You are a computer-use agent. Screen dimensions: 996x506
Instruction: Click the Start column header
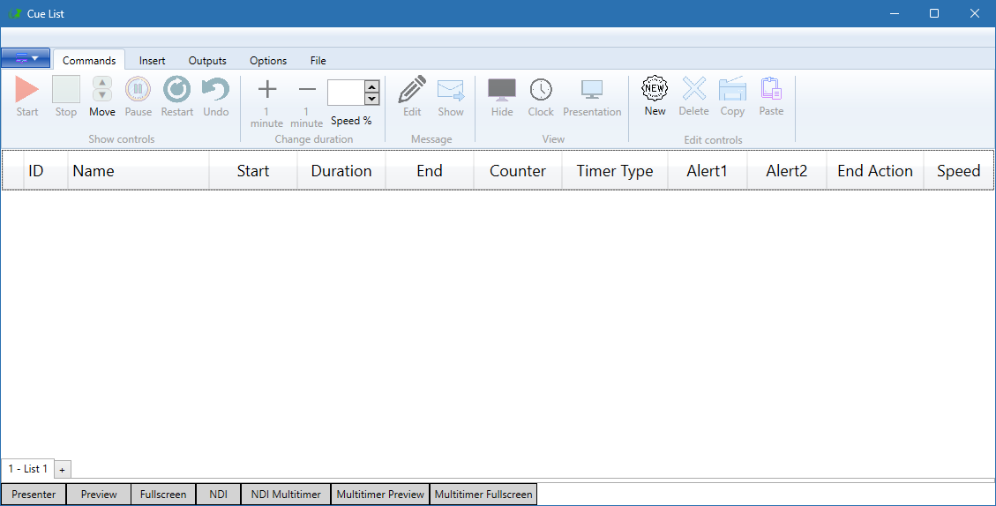[x=253, y=170]
